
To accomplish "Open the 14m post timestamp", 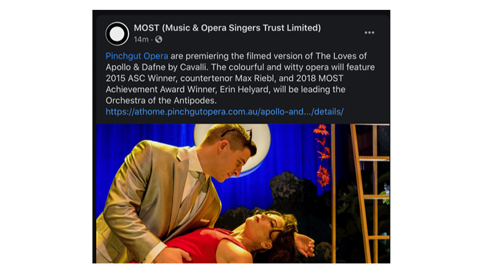I will pos(141,39).
